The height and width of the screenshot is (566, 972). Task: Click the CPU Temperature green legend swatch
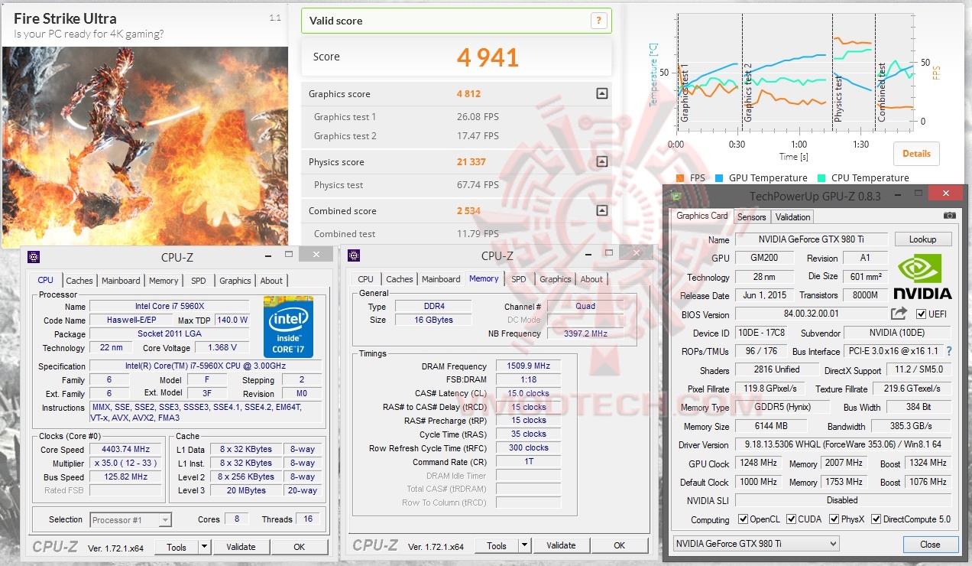(x=821, y=177)
